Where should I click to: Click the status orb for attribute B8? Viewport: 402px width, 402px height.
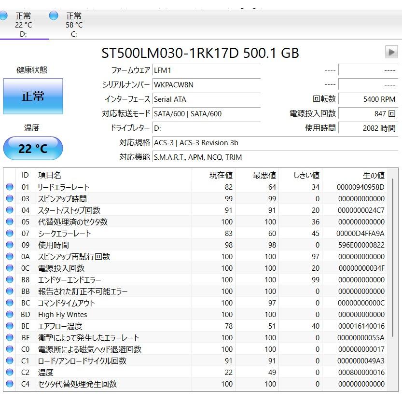tap(10, 279)
